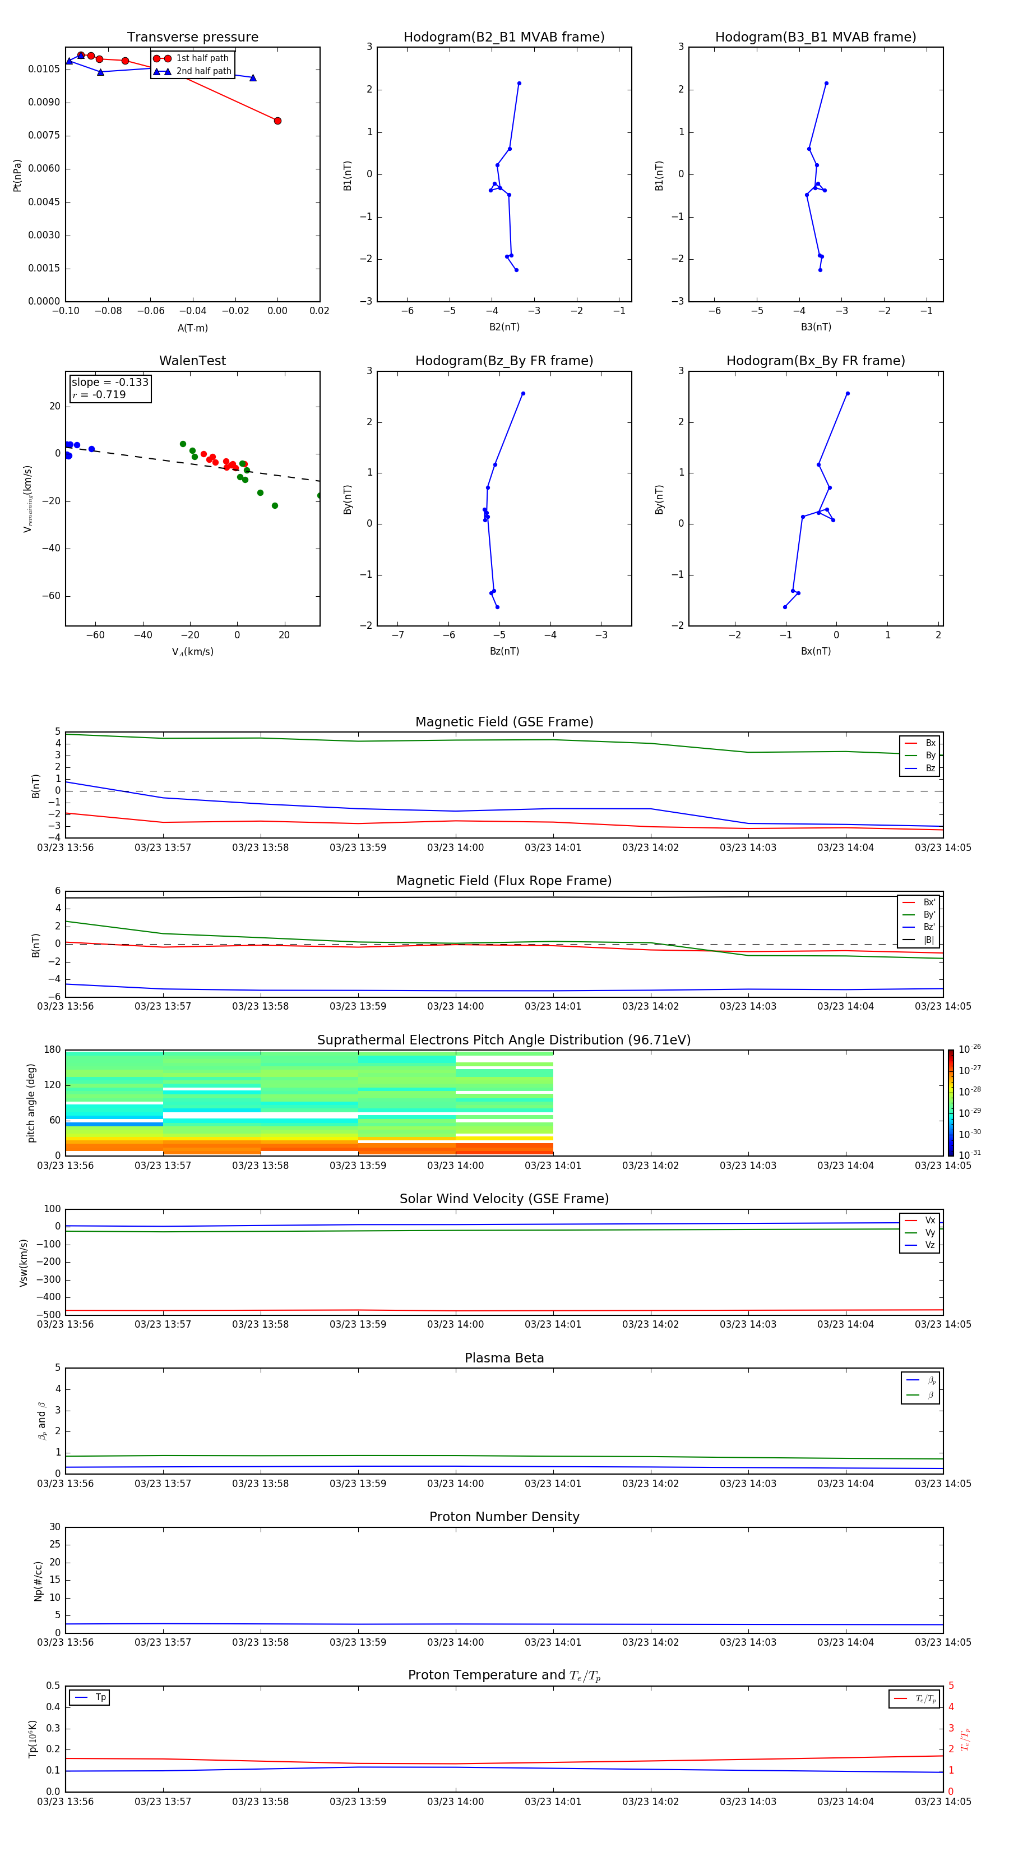The image size is (1009, 1851).
Task: Pick the Vx entry in Solar Wind legend
Action: click(x=920, y=1221)
